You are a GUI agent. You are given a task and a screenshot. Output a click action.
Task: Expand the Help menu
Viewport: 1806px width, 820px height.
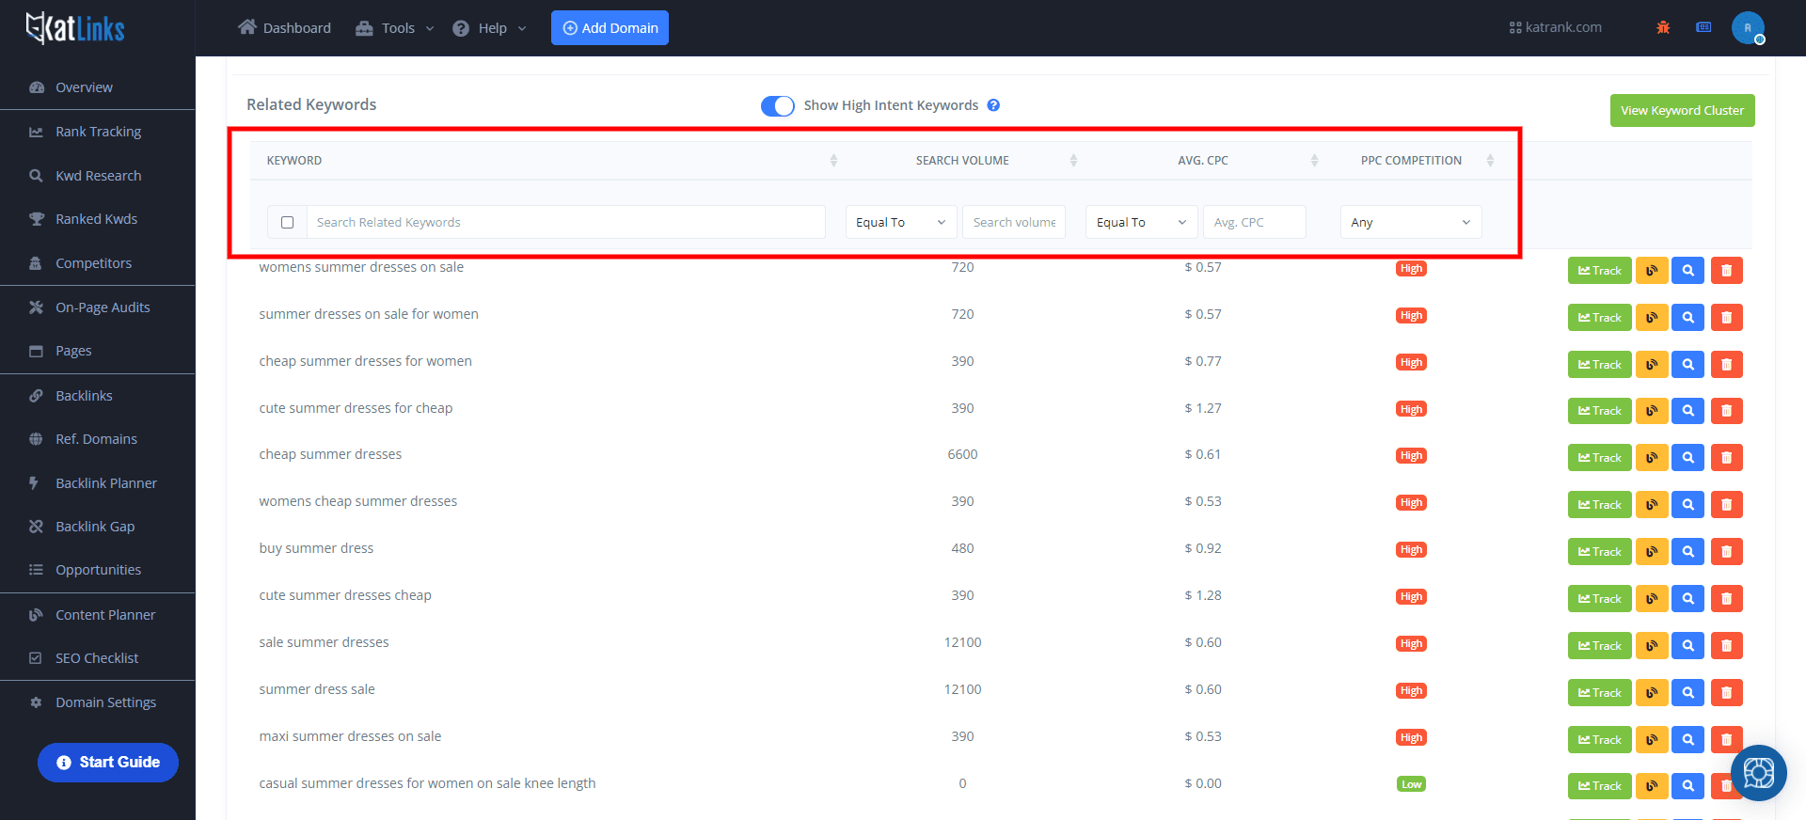tap(489, 28)
